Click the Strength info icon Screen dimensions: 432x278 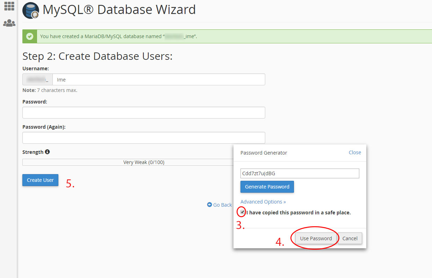coord(47,152)
